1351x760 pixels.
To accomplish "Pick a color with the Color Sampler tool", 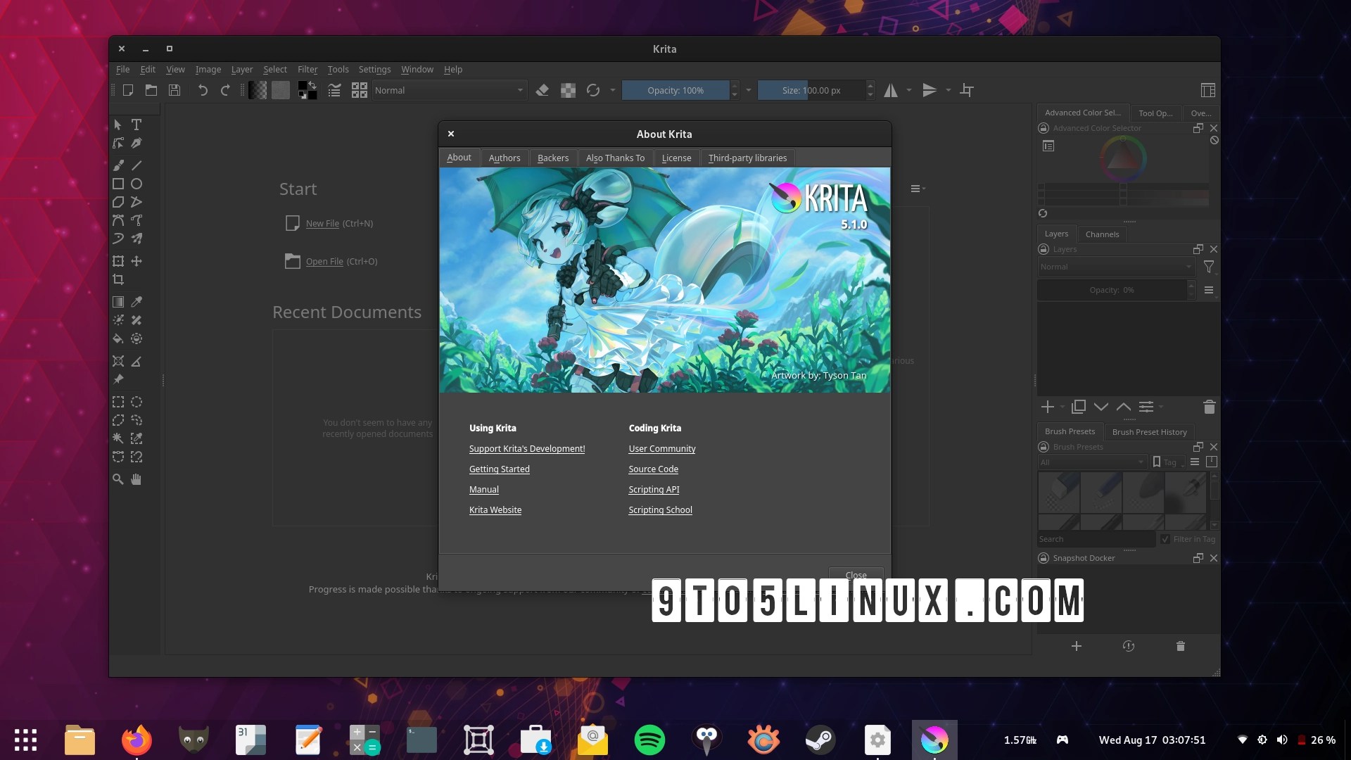I will 137,301.
